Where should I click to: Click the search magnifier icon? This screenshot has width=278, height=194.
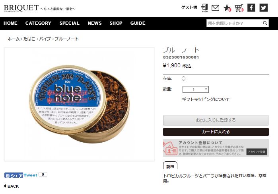coord(265,23)
